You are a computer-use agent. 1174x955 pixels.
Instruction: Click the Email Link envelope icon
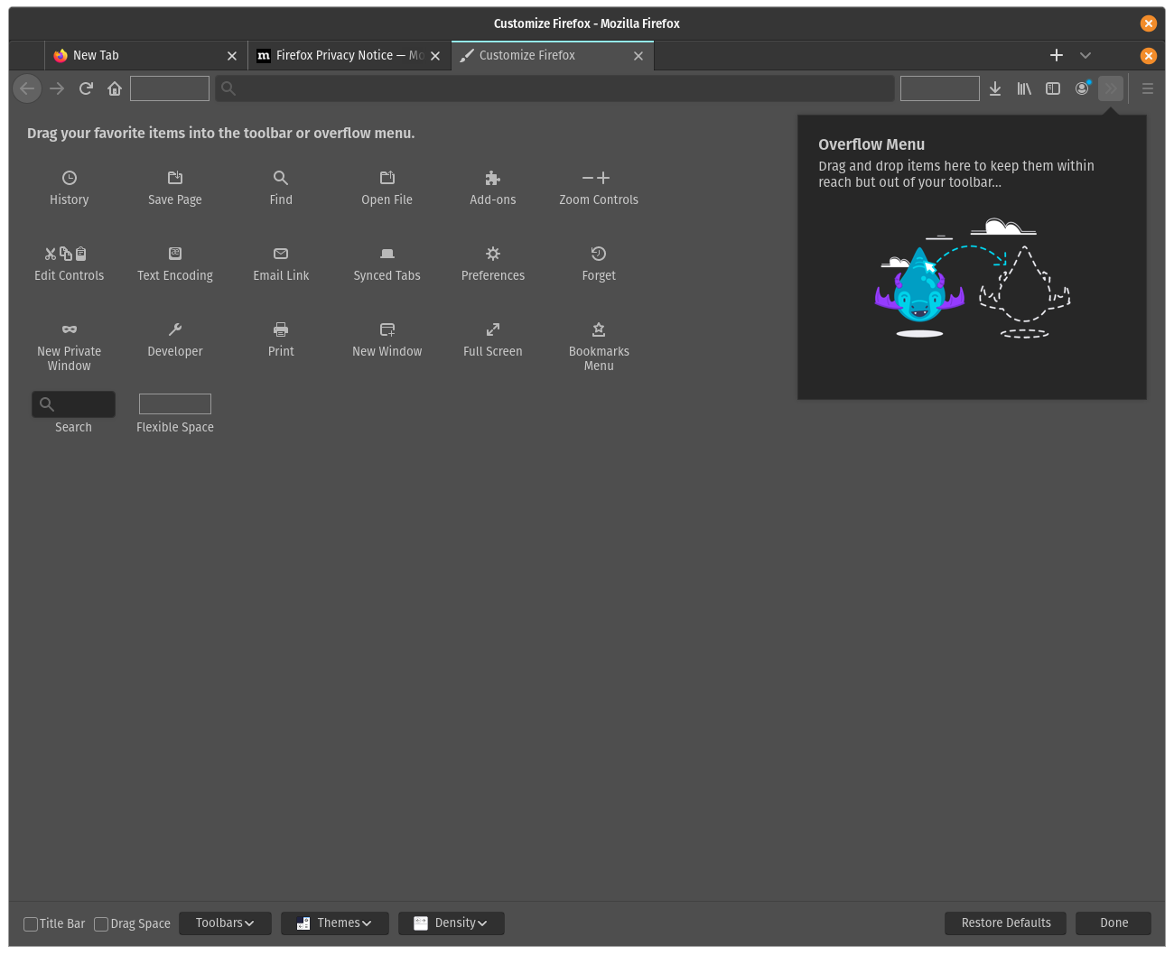pyautogui.click(x=281, y=254)
